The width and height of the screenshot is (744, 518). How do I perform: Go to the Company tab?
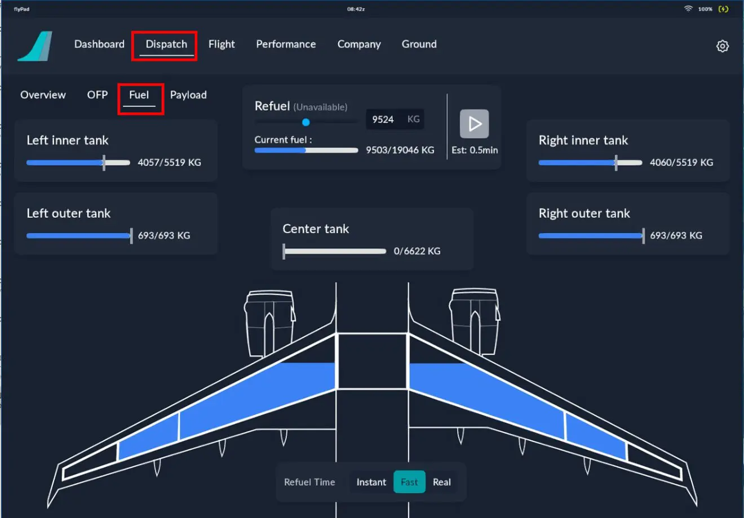click(x=359, y=44)
